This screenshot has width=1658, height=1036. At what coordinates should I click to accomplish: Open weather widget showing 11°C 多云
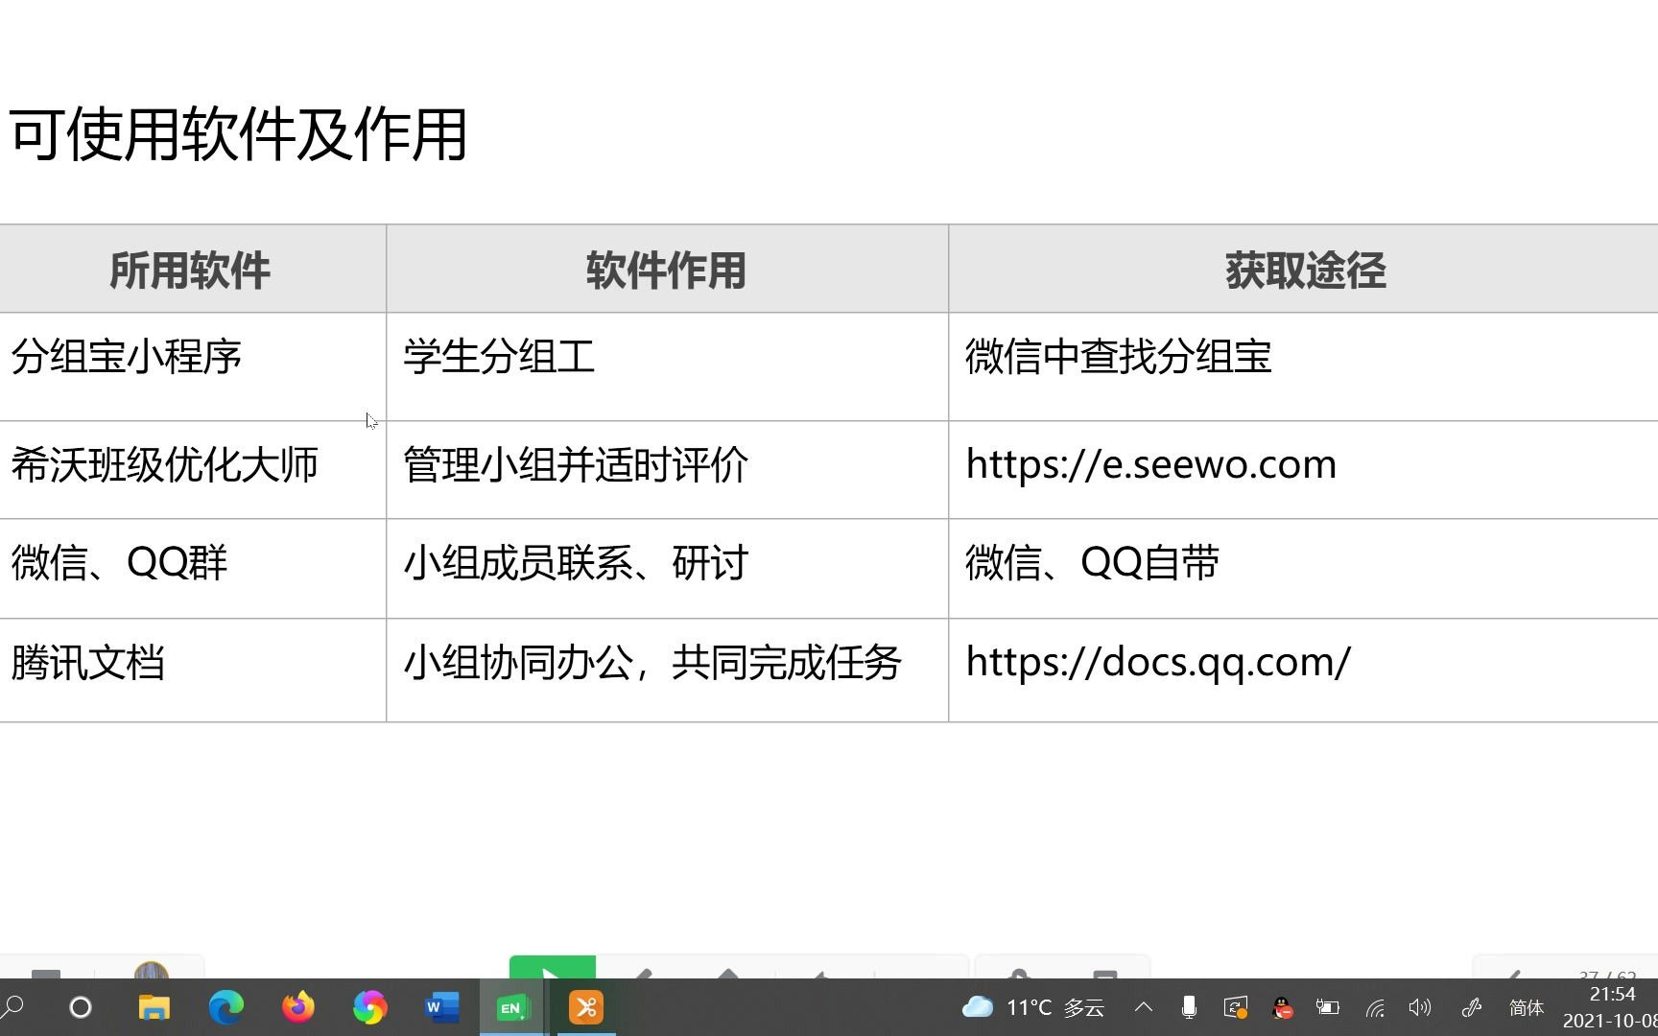click(1033, 1007)
